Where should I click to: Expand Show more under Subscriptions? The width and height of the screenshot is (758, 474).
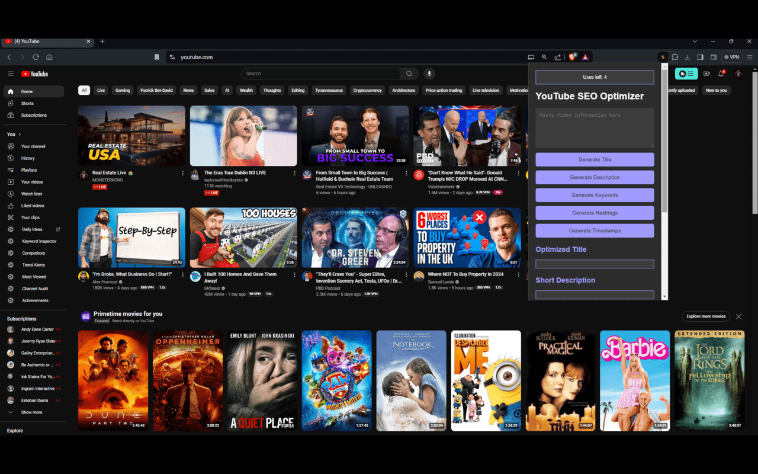[x=34, y=412]
